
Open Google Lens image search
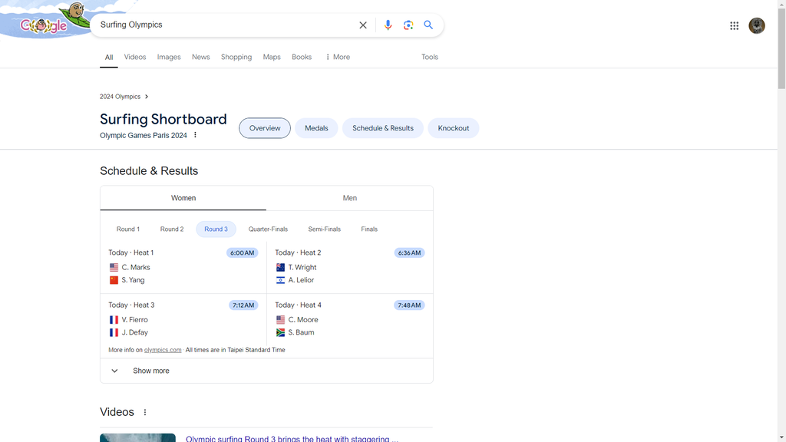[x=408, y=25]
